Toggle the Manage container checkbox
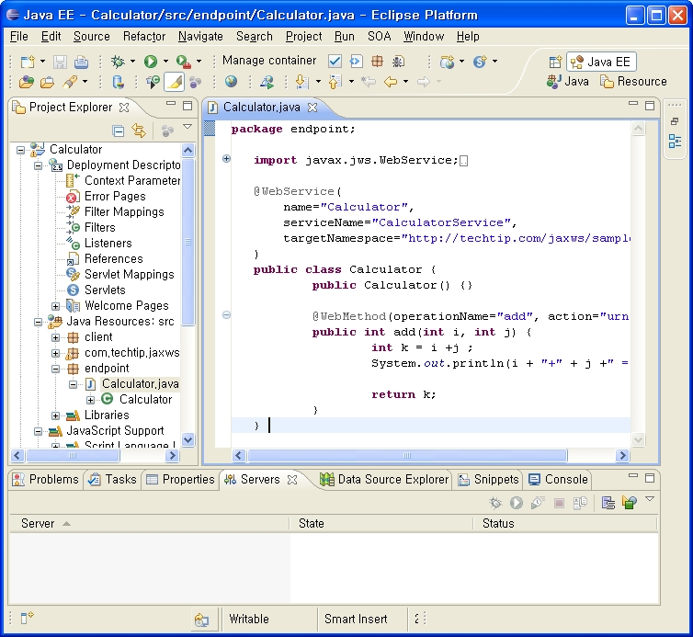The image size is (693, 637). coord(335,61)
